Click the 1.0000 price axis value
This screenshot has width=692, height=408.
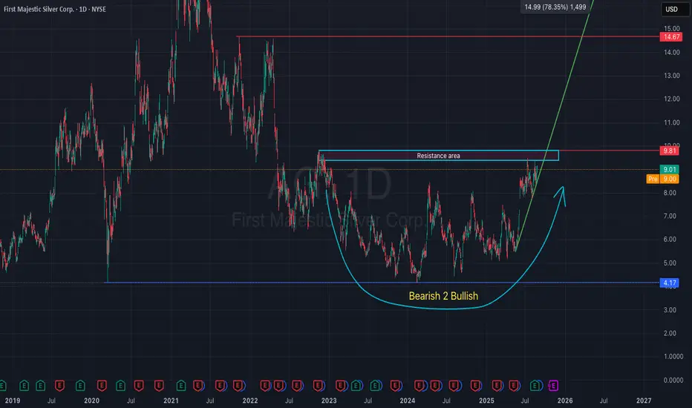pos(673,356)
